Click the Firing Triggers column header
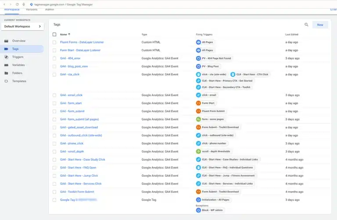 tap(204, 35)
